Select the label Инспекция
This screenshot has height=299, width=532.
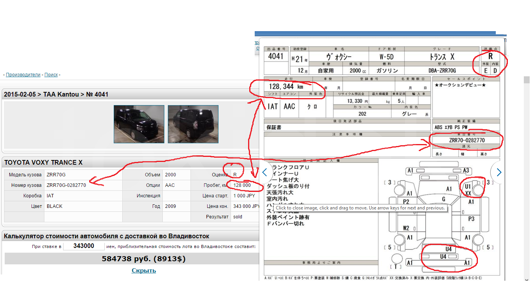tap(148, 196)
